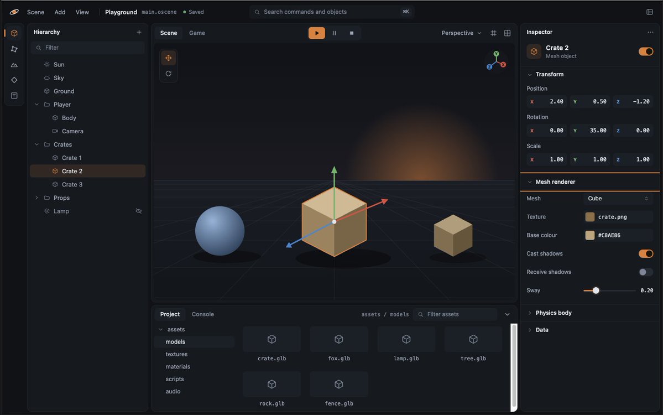Switch to the Console tab
Image resolution: width=663 pixels, height=415 pixels.
coord(203,314)
